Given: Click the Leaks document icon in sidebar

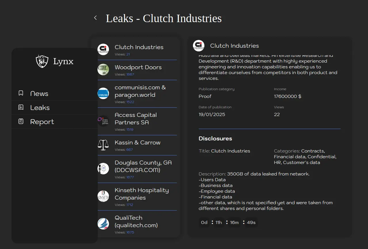Looking at the screenshot, I should tap(21, 107).
